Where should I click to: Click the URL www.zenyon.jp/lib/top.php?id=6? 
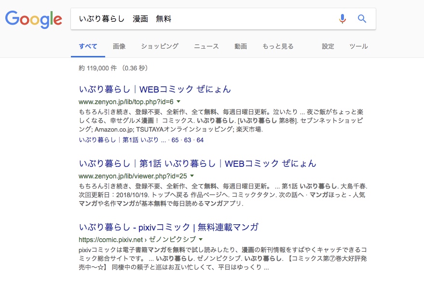tap(126, 102)
